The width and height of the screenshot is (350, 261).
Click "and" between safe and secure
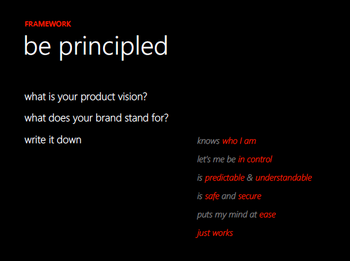pyautogui.click(x=229, y=196)
